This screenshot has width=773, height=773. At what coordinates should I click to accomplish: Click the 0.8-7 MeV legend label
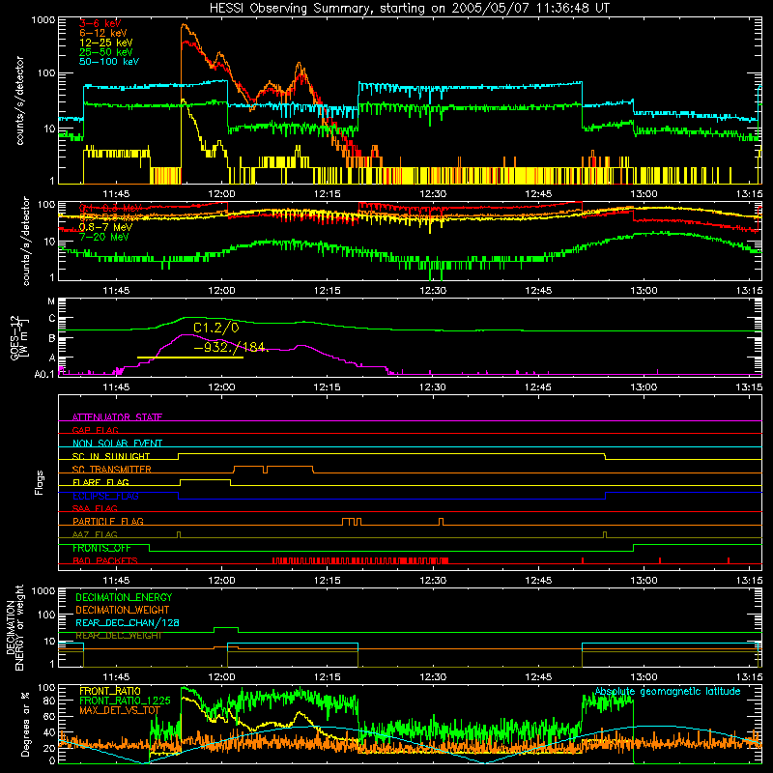tap(105, 227)
